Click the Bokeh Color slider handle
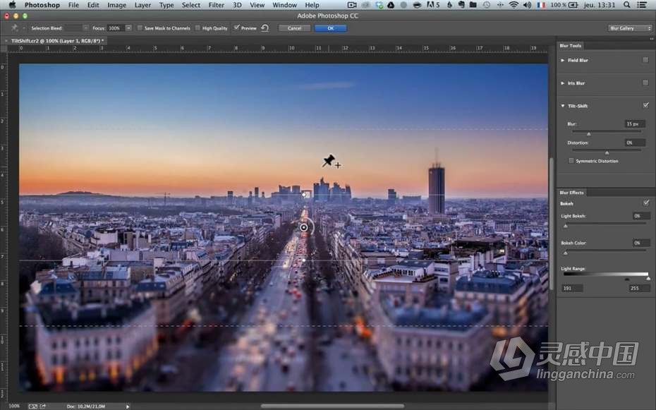Screen dimensions: 656x410 click(566, 253)
